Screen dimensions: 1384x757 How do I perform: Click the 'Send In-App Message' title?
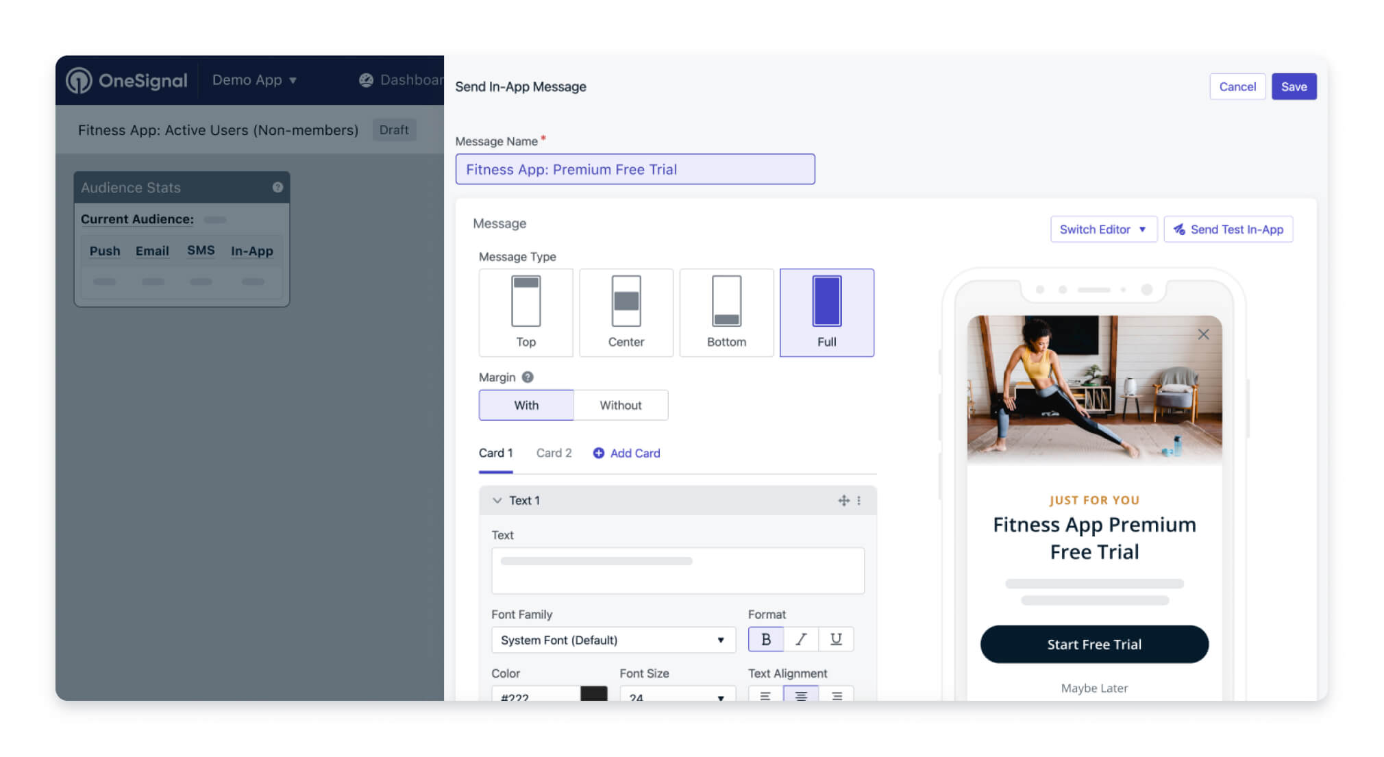(521, 87)
